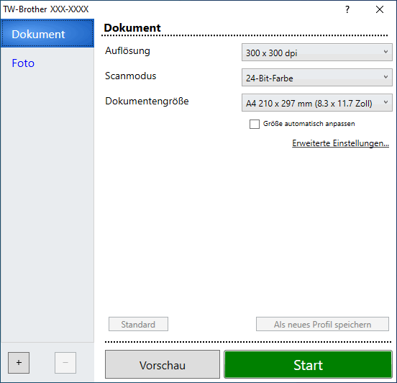Select the Dokument profile tab

coord(47,33)
